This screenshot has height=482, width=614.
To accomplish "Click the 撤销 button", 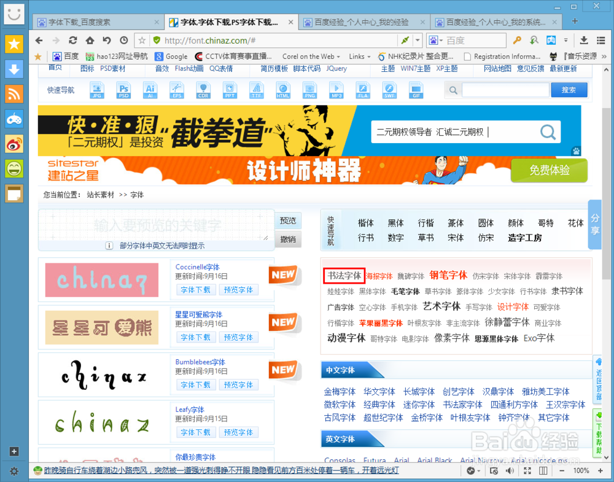I will click(x=288, y=239).
